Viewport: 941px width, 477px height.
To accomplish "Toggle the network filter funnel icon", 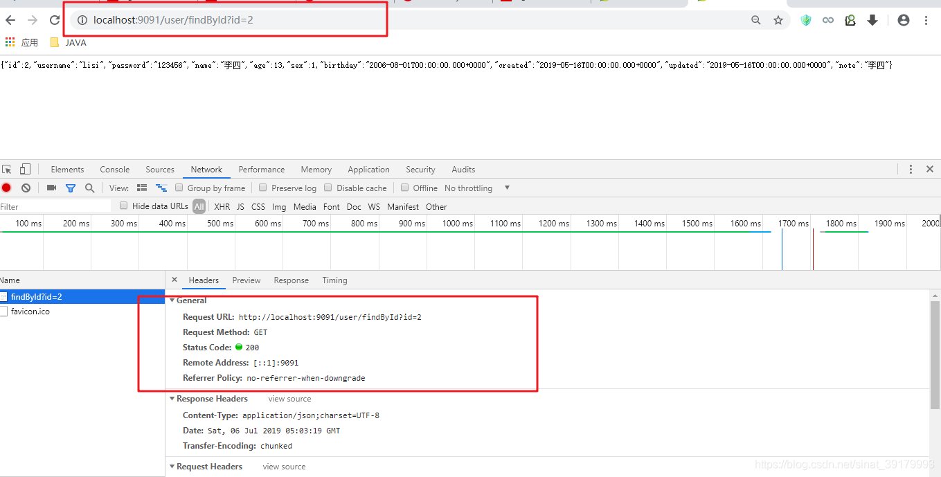I will tap(71, 188).
